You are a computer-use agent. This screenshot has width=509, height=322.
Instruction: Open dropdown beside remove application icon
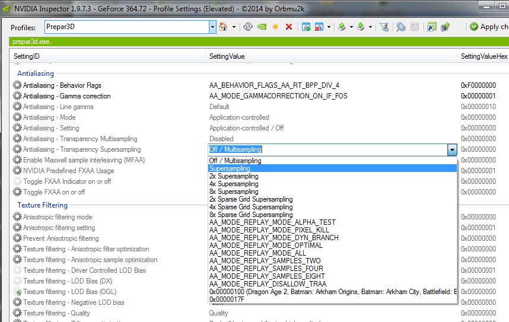329,27
